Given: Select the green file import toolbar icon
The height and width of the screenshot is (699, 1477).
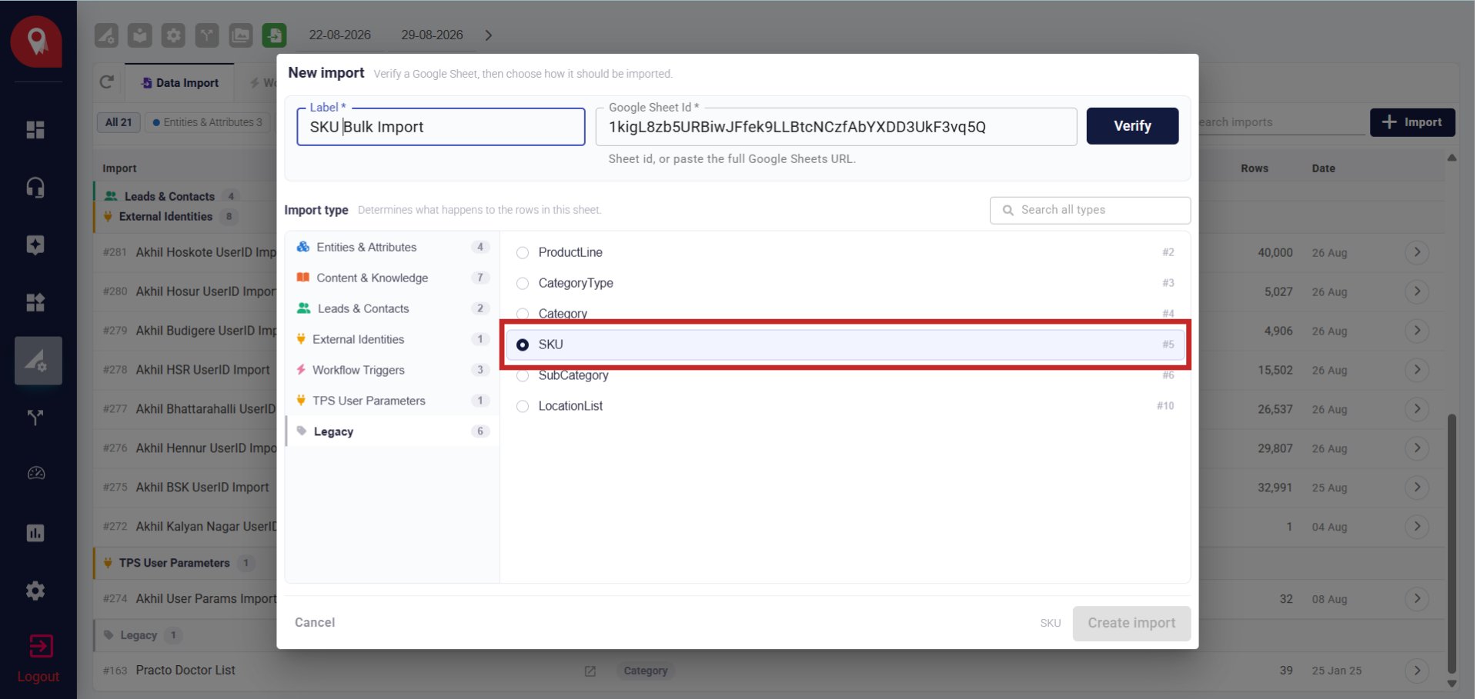Looking at the screenshot, I should click(x=275, y=35).
